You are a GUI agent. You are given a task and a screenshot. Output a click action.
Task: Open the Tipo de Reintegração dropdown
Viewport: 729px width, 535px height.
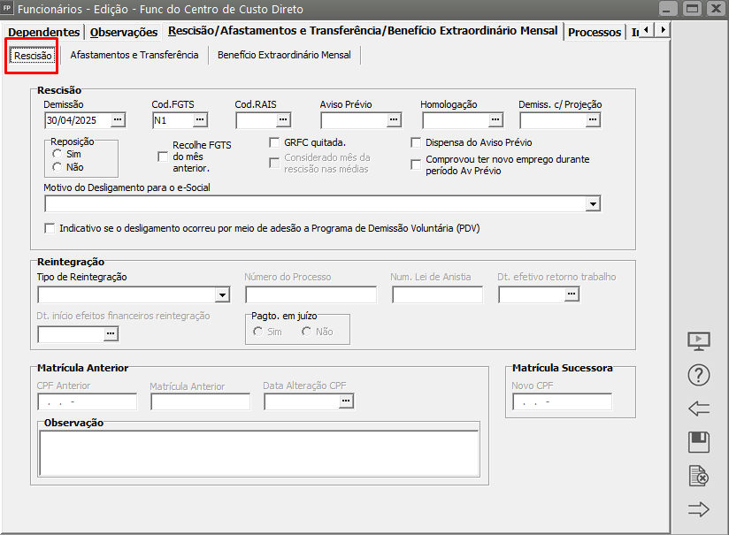[222, 294]
